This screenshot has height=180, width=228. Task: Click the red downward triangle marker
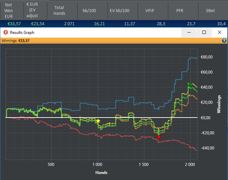click(159, 137)
